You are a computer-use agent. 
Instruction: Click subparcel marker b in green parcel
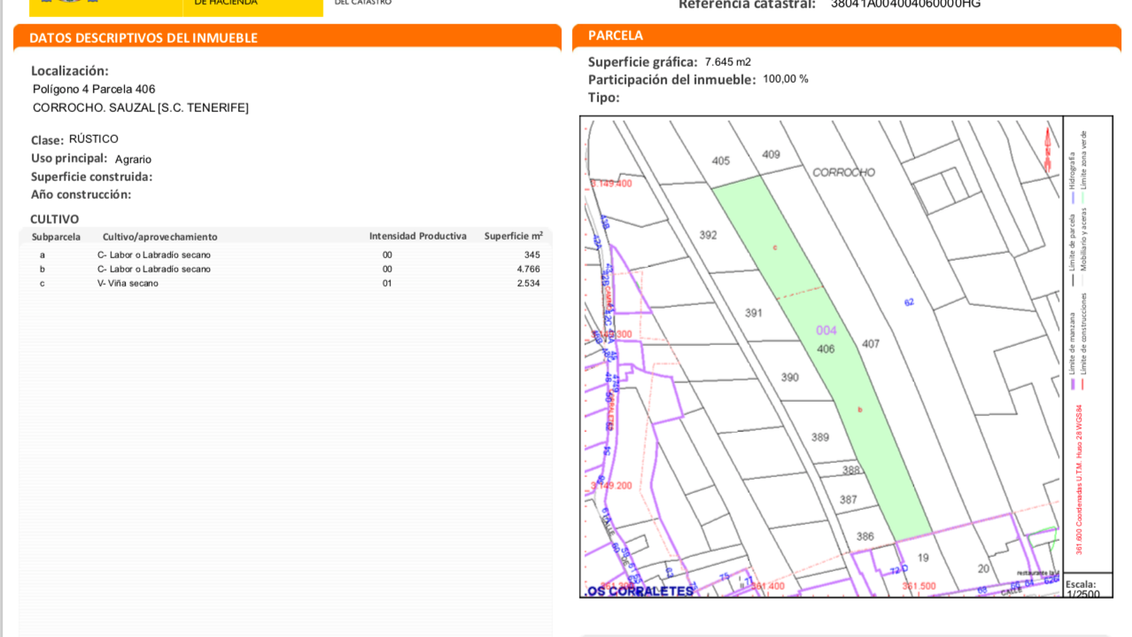860,409
